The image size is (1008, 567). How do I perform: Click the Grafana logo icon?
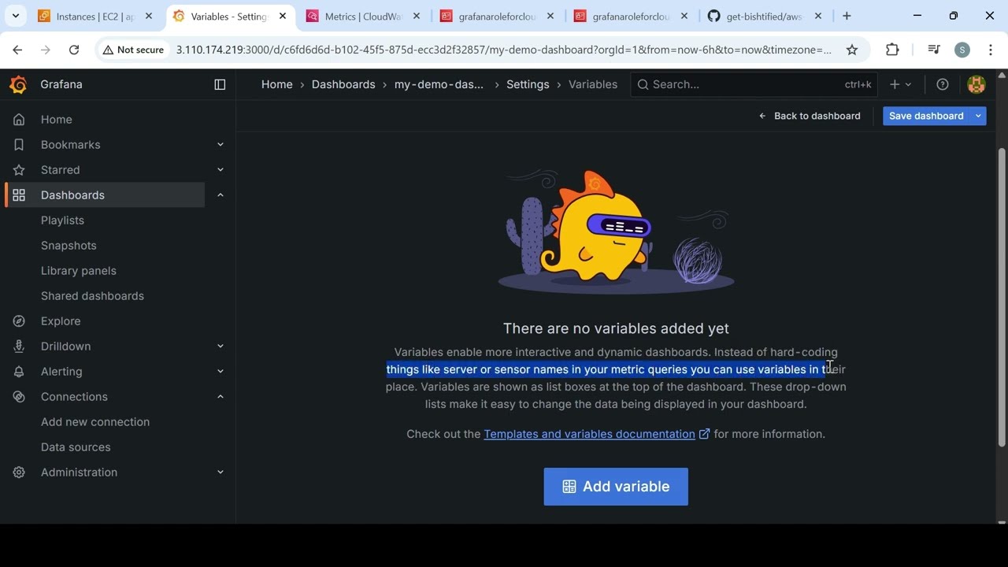18,84
